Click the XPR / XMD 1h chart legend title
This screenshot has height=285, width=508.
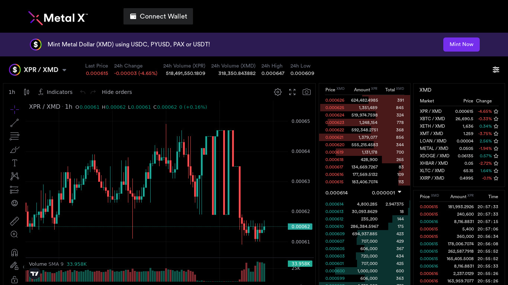click(51, 107)
